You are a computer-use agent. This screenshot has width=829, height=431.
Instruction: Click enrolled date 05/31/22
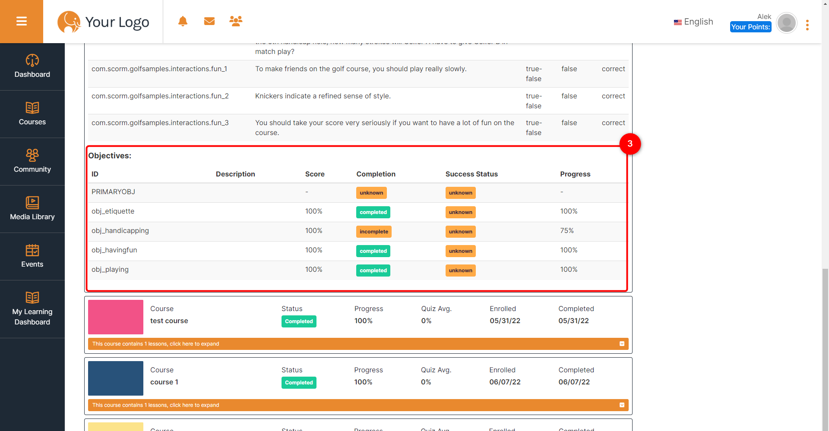click(x=505, y=321)
